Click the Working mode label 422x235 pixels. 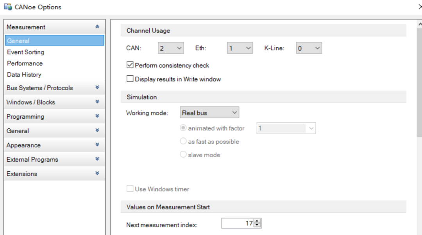tap(147, 113)
